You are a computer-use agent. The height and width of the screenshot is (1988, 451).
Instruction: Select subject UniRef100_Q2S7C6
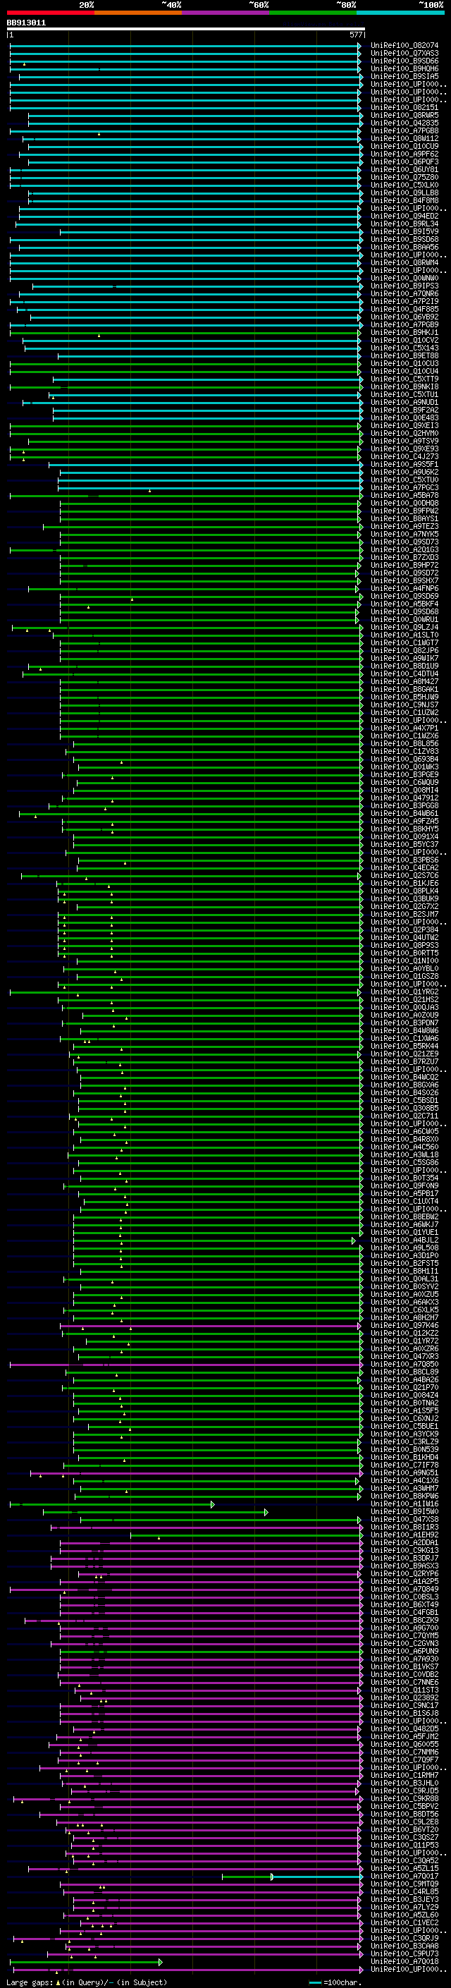pos(404,876)
